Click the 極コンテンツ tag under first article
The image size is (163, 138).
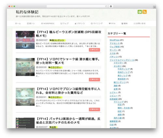point(57,40)
